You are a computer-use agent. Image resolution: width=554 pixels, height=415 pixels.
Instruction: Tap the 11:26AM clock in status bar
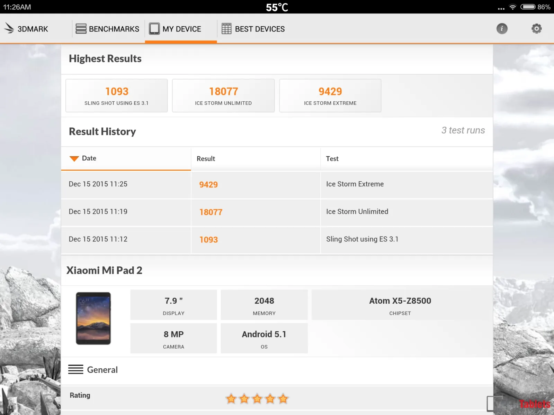pos(17,7)
